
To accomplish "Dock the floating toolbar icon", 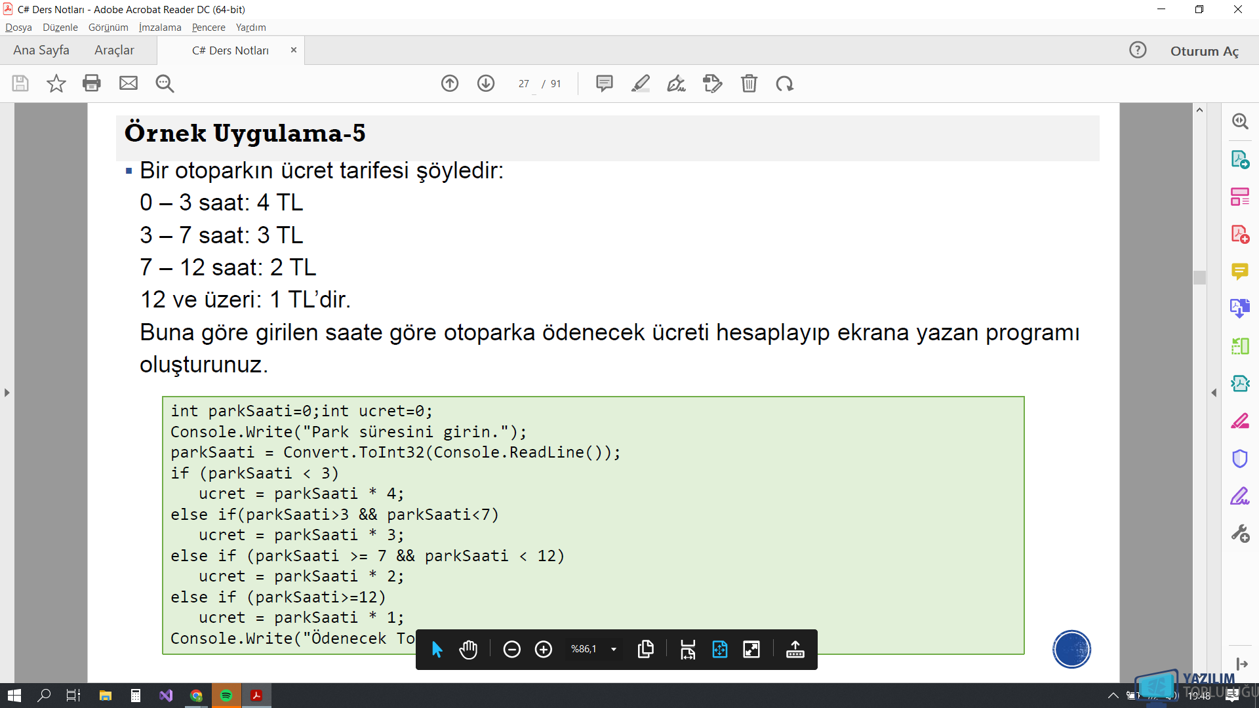I will [795, 650].
